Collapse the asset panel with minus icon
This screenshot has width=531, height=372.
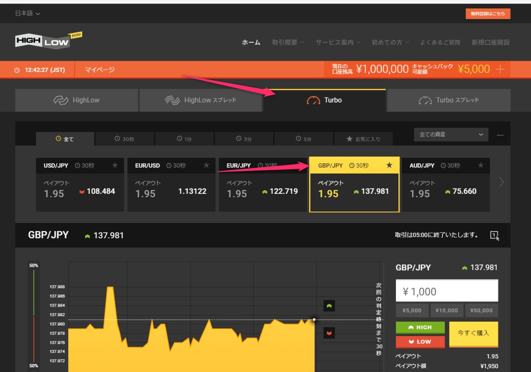click(x=500, y=135)
